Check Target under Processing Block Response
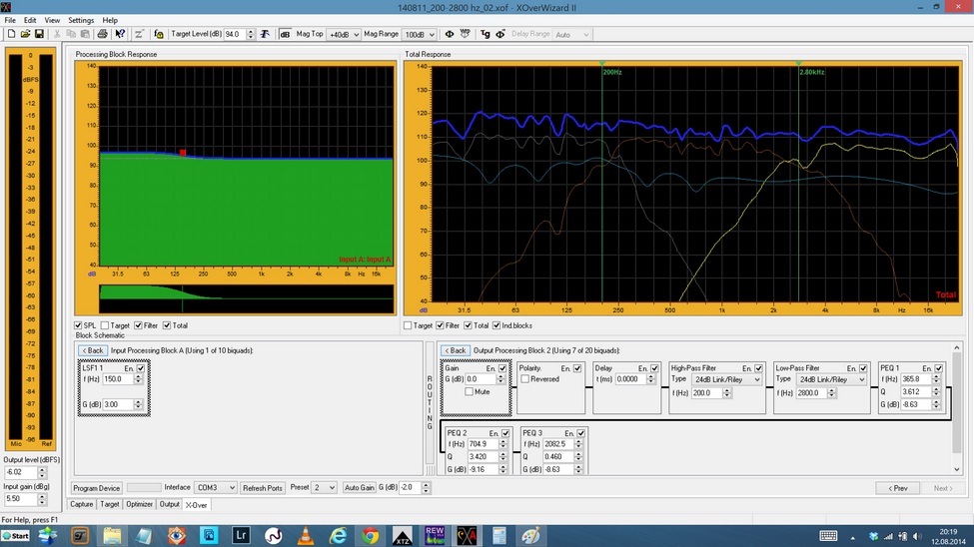The height and width of the screenshot is (547, 974). pyautogui.click(x=105, y=325)
